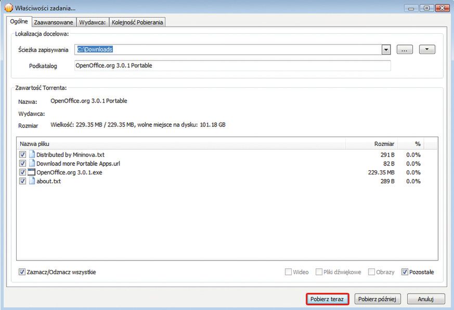The width and height of the screenshot is (454, 310).
Task: Uncheck Download more Portable Apps.url checkbox
Action: click(22, 164)
